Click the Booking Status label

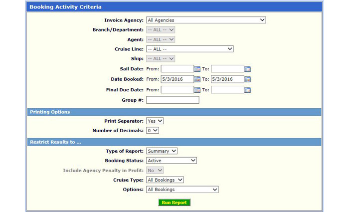tap(124, 161)
